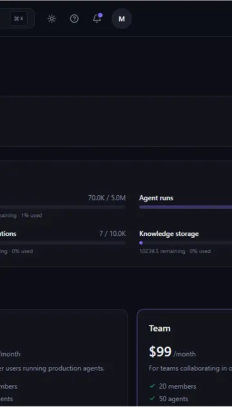The height and width of the screenshot is (407, 232).
Task: Click the Agent runs progress bar
Action: tap(186, 207)
